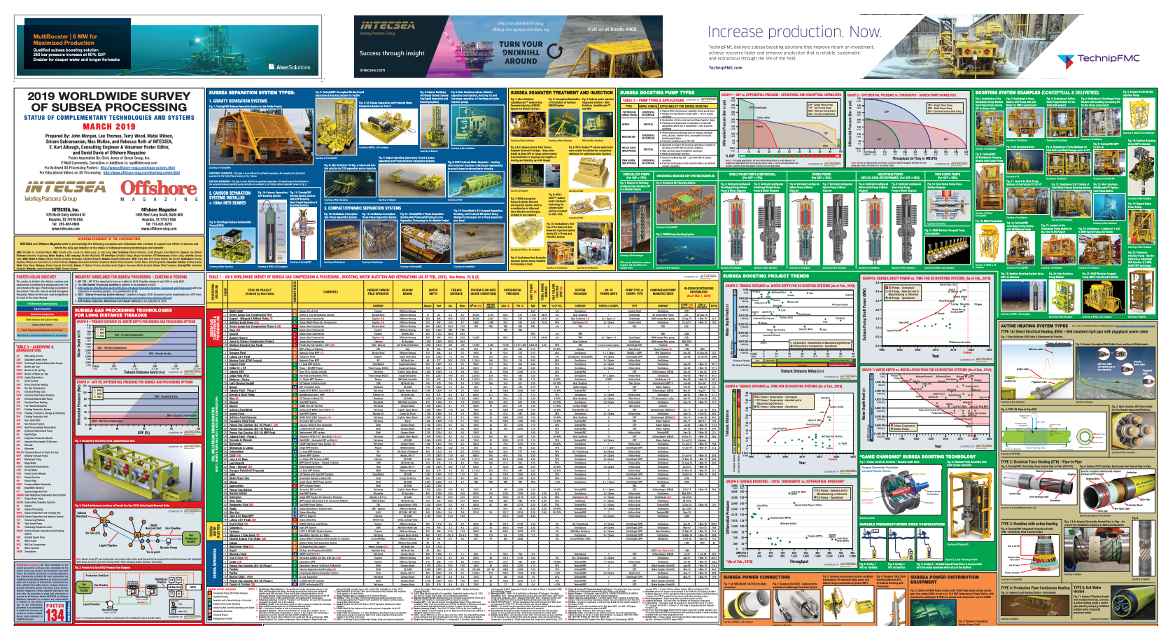The height and width of the screenshot is (626, 1161).
Task: Click the INTECSEA logo in top banner ad
Action: click(x=387, y=26)
